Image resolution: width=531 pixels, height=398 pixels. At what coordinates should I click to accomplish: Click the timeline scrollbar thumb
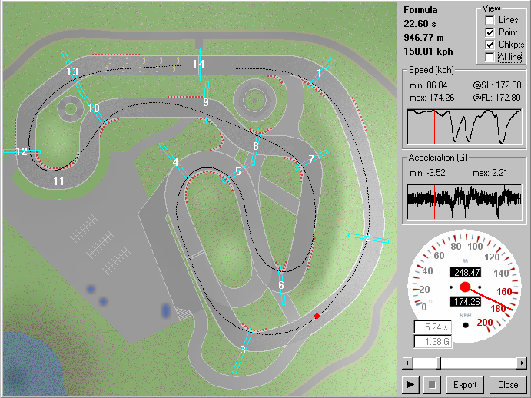tap(438, 363)
